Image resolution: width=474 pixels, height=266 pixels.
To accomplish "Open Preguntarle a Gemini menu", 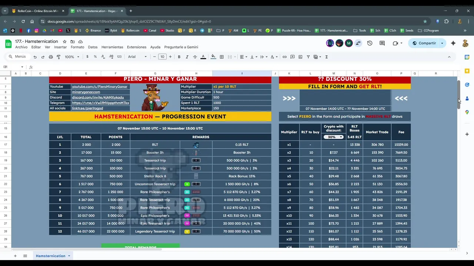I will [x=181, y=47].
